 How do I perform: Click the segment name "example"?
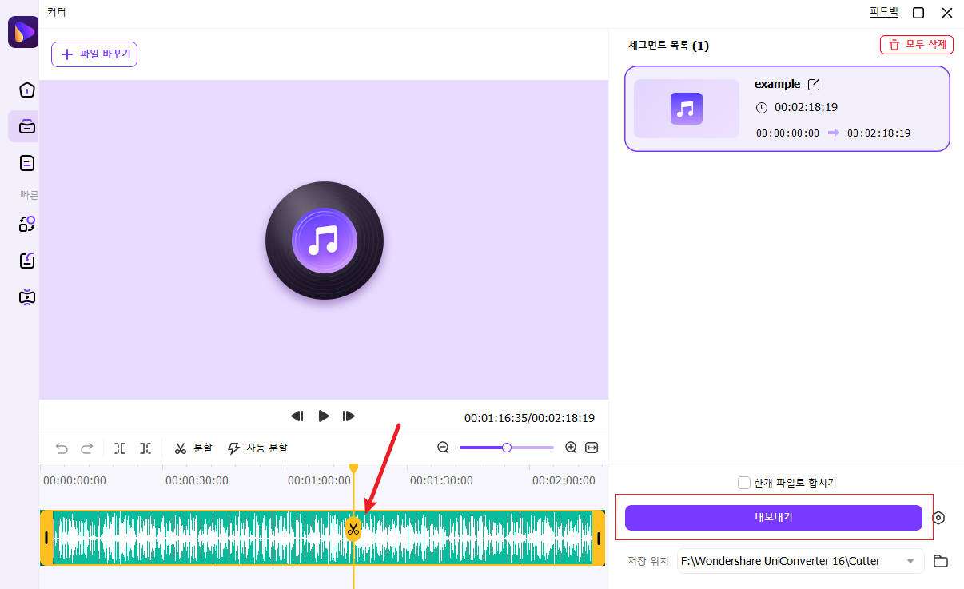click(x=777, y=84)
